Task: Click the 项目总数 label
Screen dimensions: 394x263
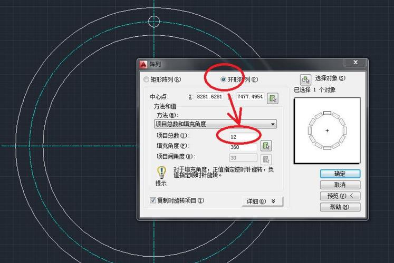Action: 173,136
